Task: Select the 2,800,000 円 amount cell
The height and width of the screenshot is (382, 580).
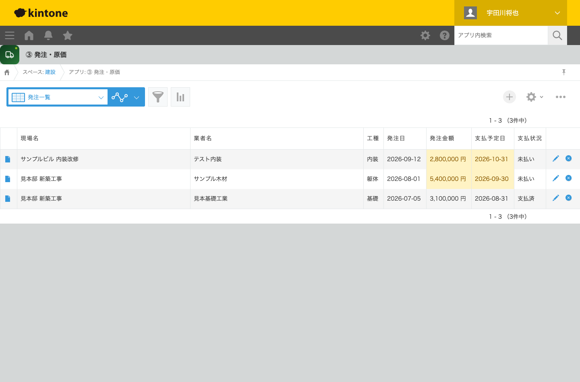Action: [449, 159]
